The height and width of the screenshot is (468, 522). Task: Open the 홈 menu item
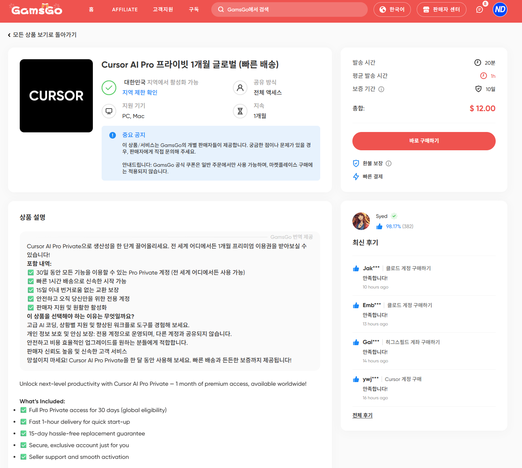pos(91,10)
